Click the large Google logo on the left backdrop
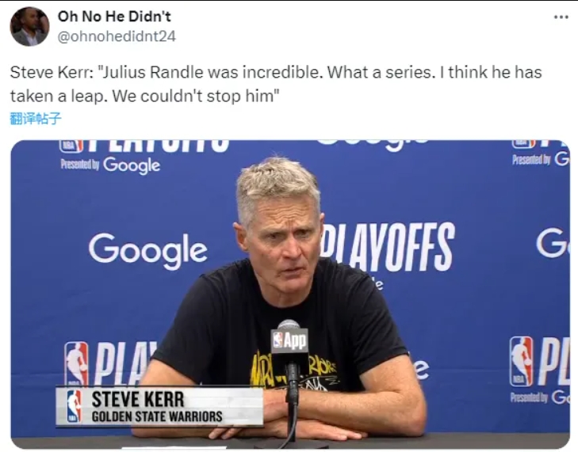This screenshot has width=578, height=452. click(147, 250)
